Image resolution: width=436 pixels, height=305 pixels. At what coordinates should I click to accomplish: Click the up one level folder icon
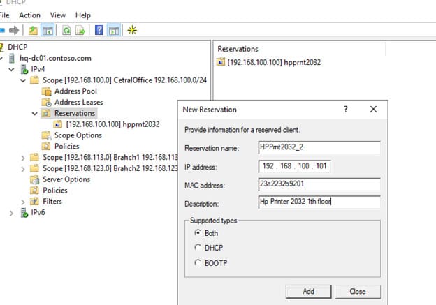pos(33,31)
